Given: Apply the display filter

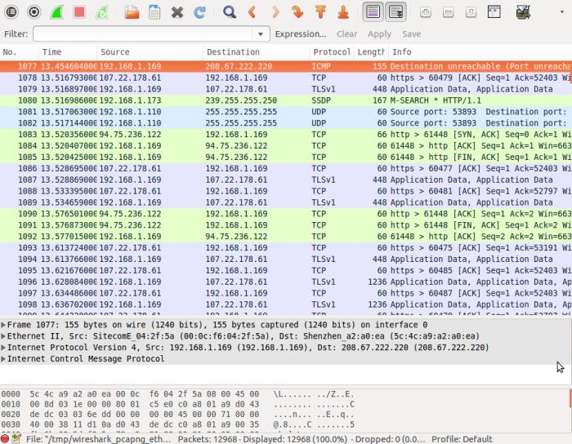Looking at the screenshot, I should [x=379, y=34].
